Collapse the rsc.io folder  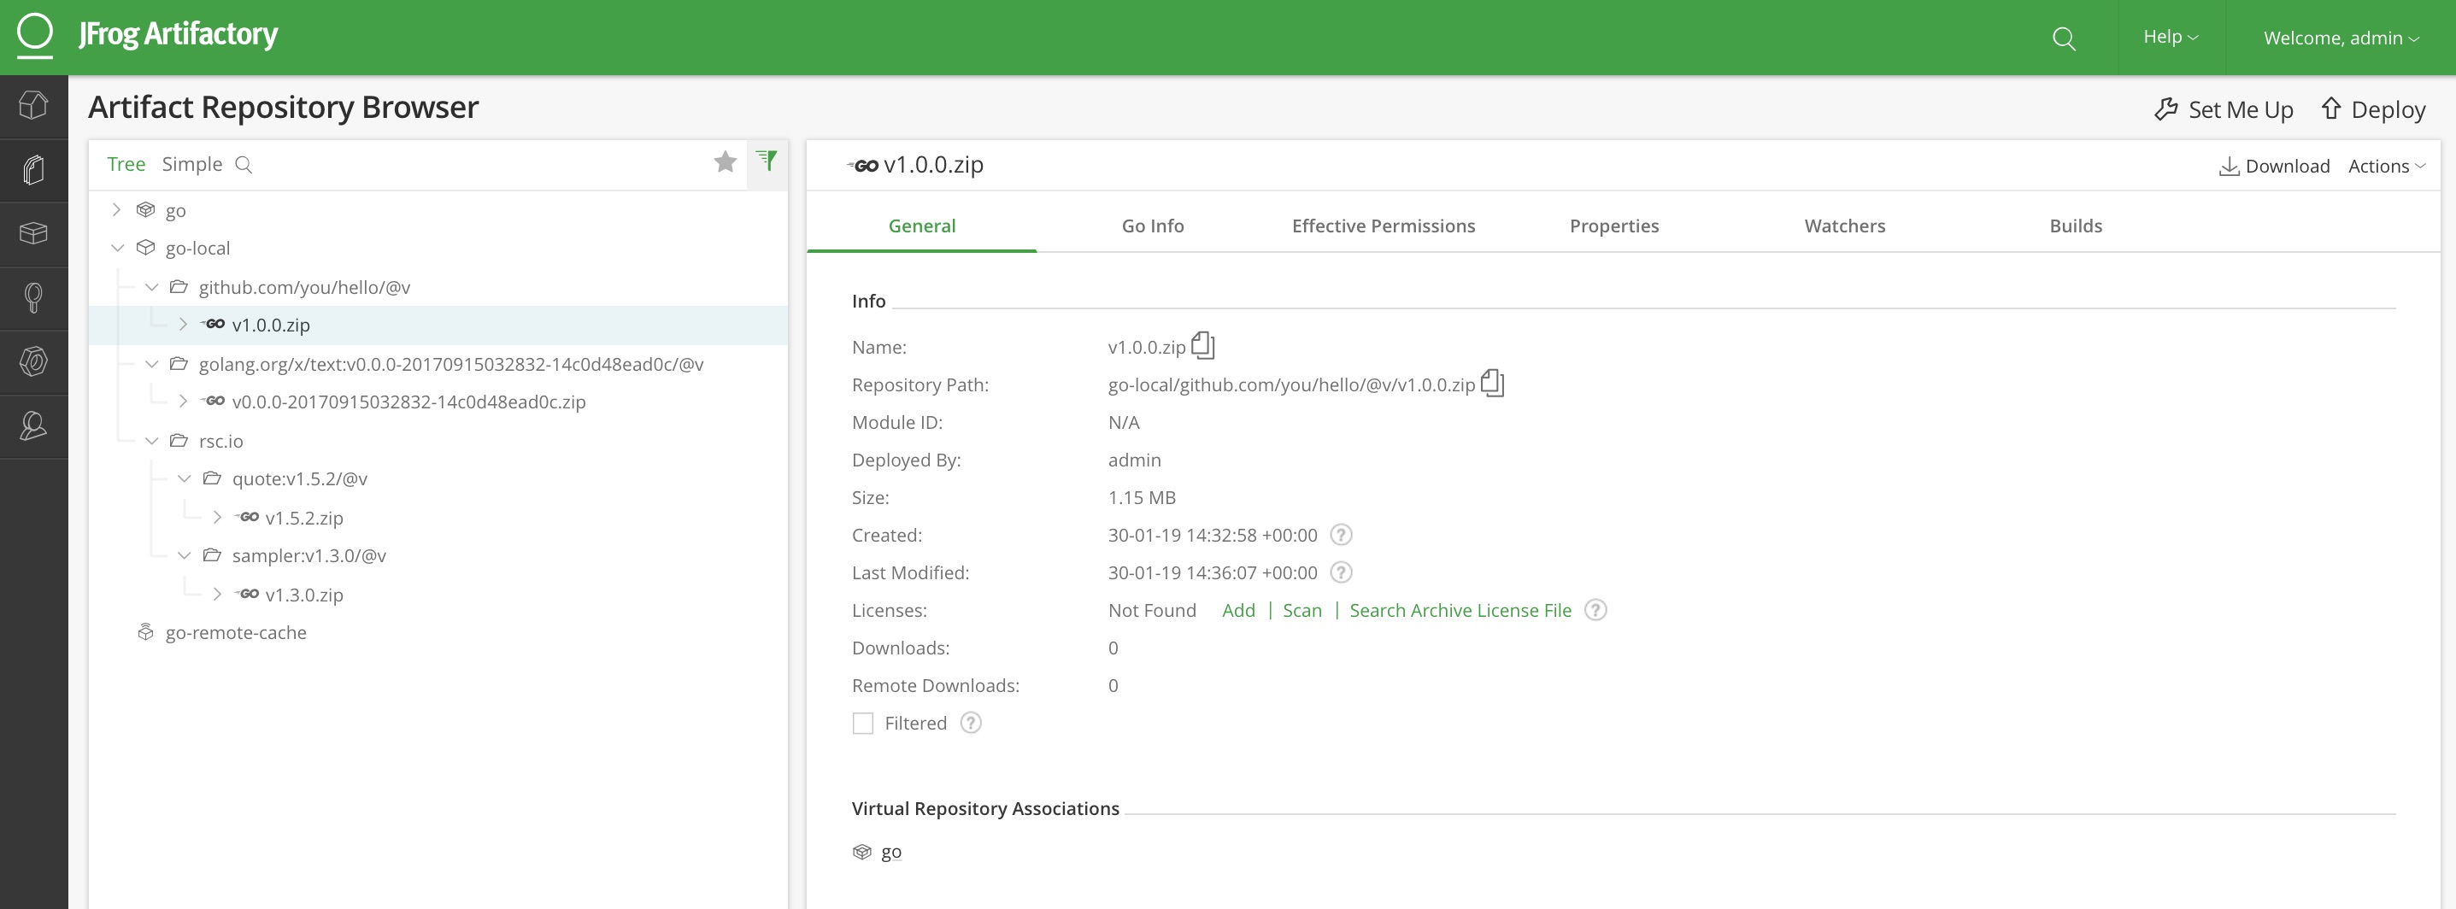151,441
